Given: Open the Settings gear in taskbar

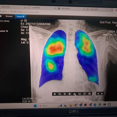Looking at the screenshot, I should (100, 105).
